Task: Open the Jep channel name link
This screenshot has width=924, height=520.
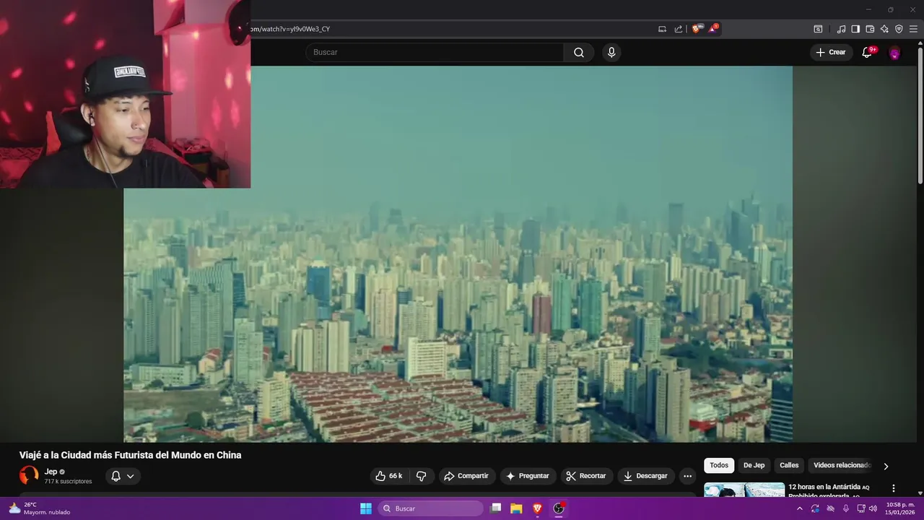Action: pyautogui.click(x=51, y=472)
